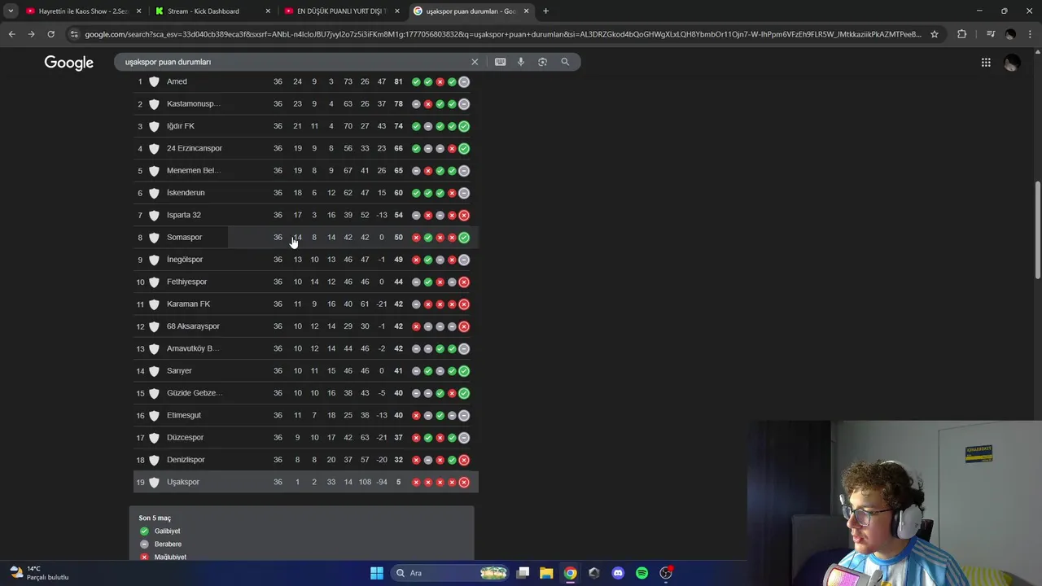Select the Sarıyer team name
Viewport: 1042px width, 586px height.
(179, 371)
